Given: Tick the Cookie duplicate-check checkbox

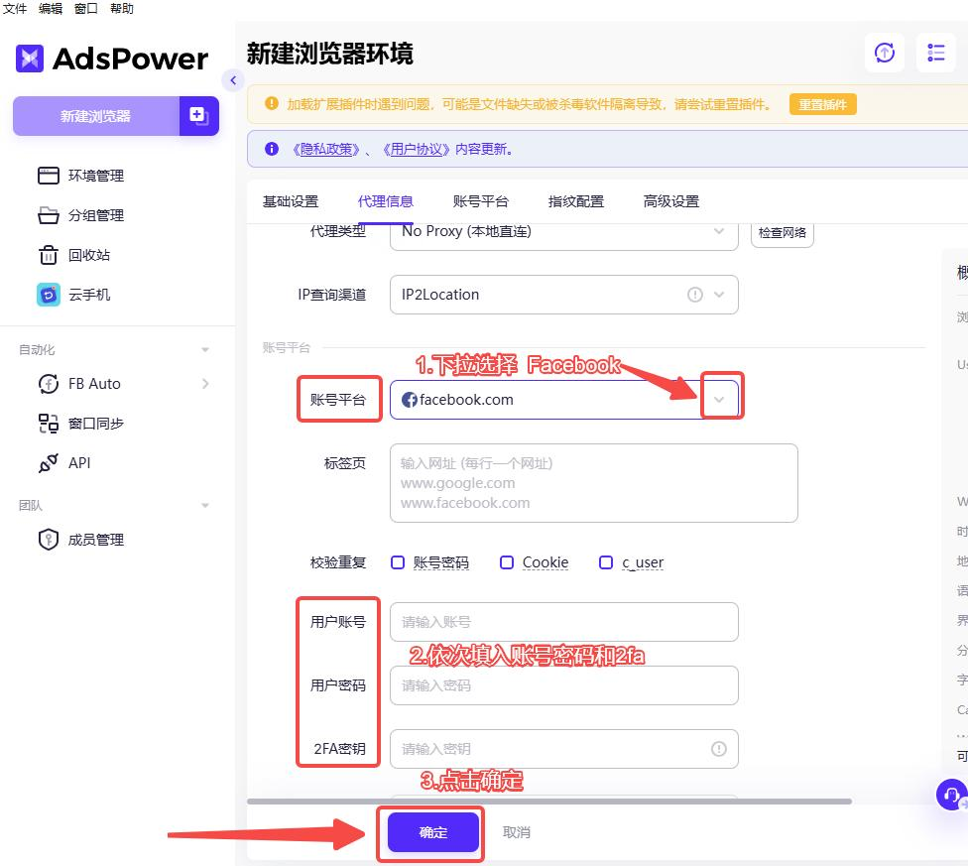Looking at the screenshot, I should click(506, 562).
